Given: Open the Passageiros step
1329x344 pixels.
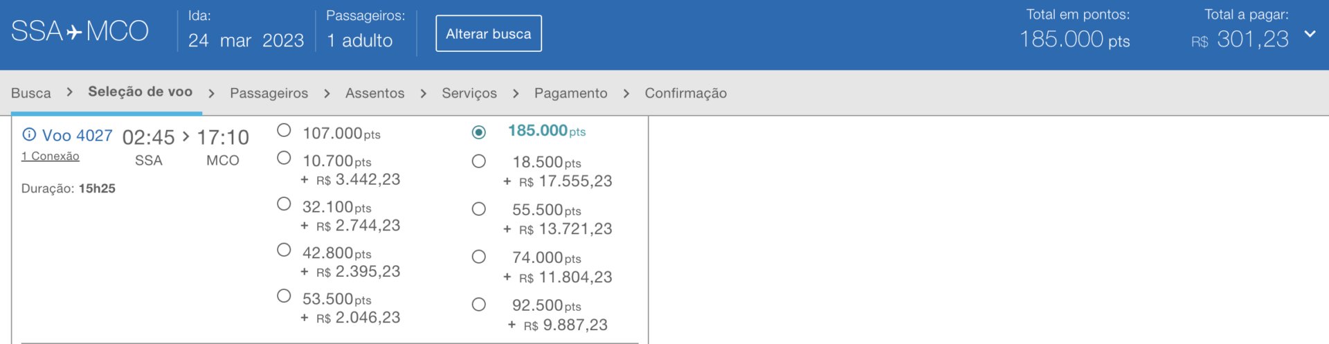Looking at the screenshot, I should pyautogui.click(x=269, y=93).
